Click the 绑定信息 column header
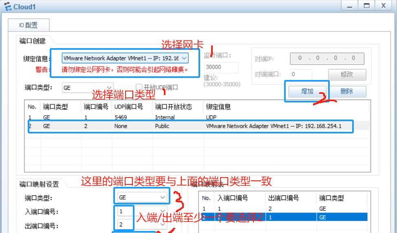 pos(218,107)
